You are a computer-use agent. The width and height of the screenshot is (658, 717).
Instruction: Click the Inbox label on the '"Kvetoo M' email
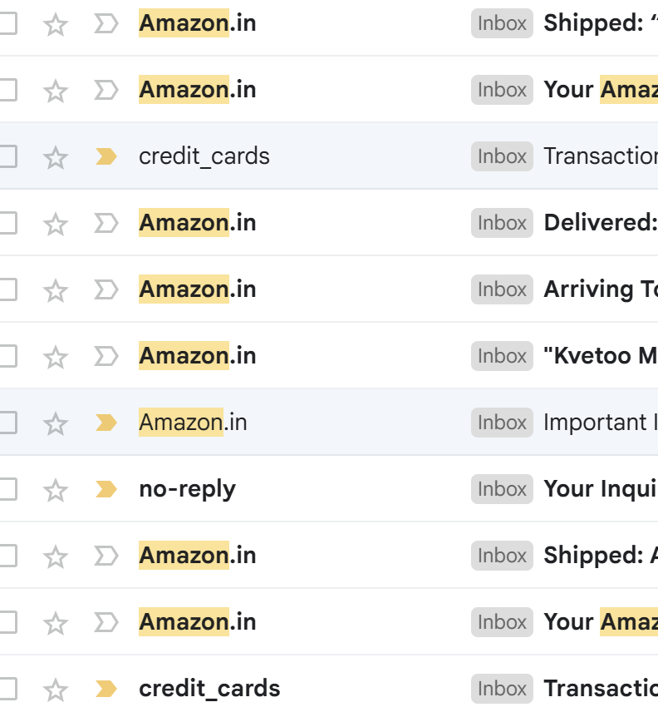click(x=502, y=356)
